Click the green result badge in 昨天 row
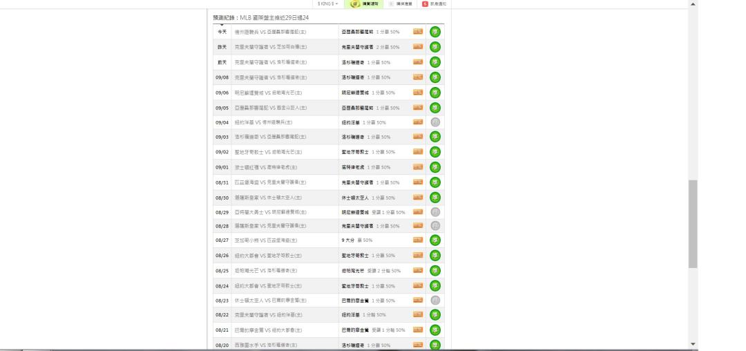Image resolution: width=746 pixels, height=351 pixels. click(x=435, y=47)
